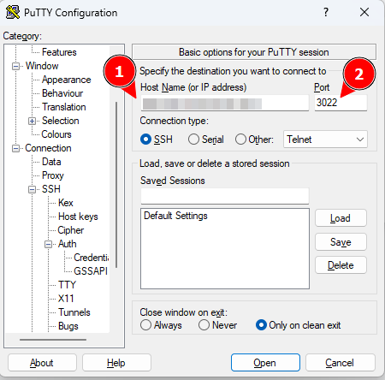Viewport: 385px width, 380px height.
Task: Click the Save session button
Action: 341,242
